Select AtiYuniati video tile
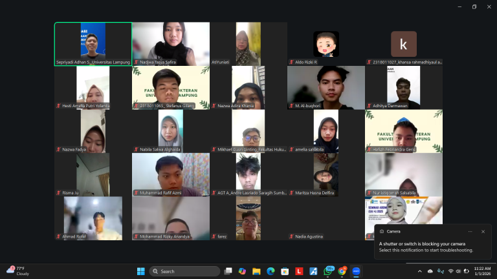Image resolution: width=497 pixels, height=279 pixels. (x=248, y=44)
